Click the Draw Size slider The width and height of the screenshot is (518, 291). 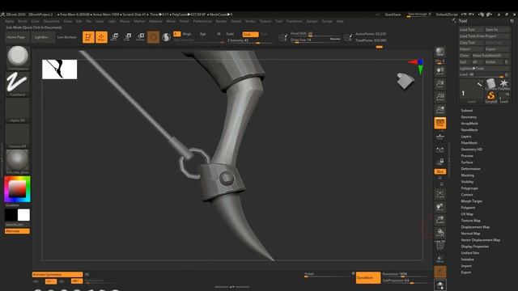pyautogui.click(x=316, y=40)
